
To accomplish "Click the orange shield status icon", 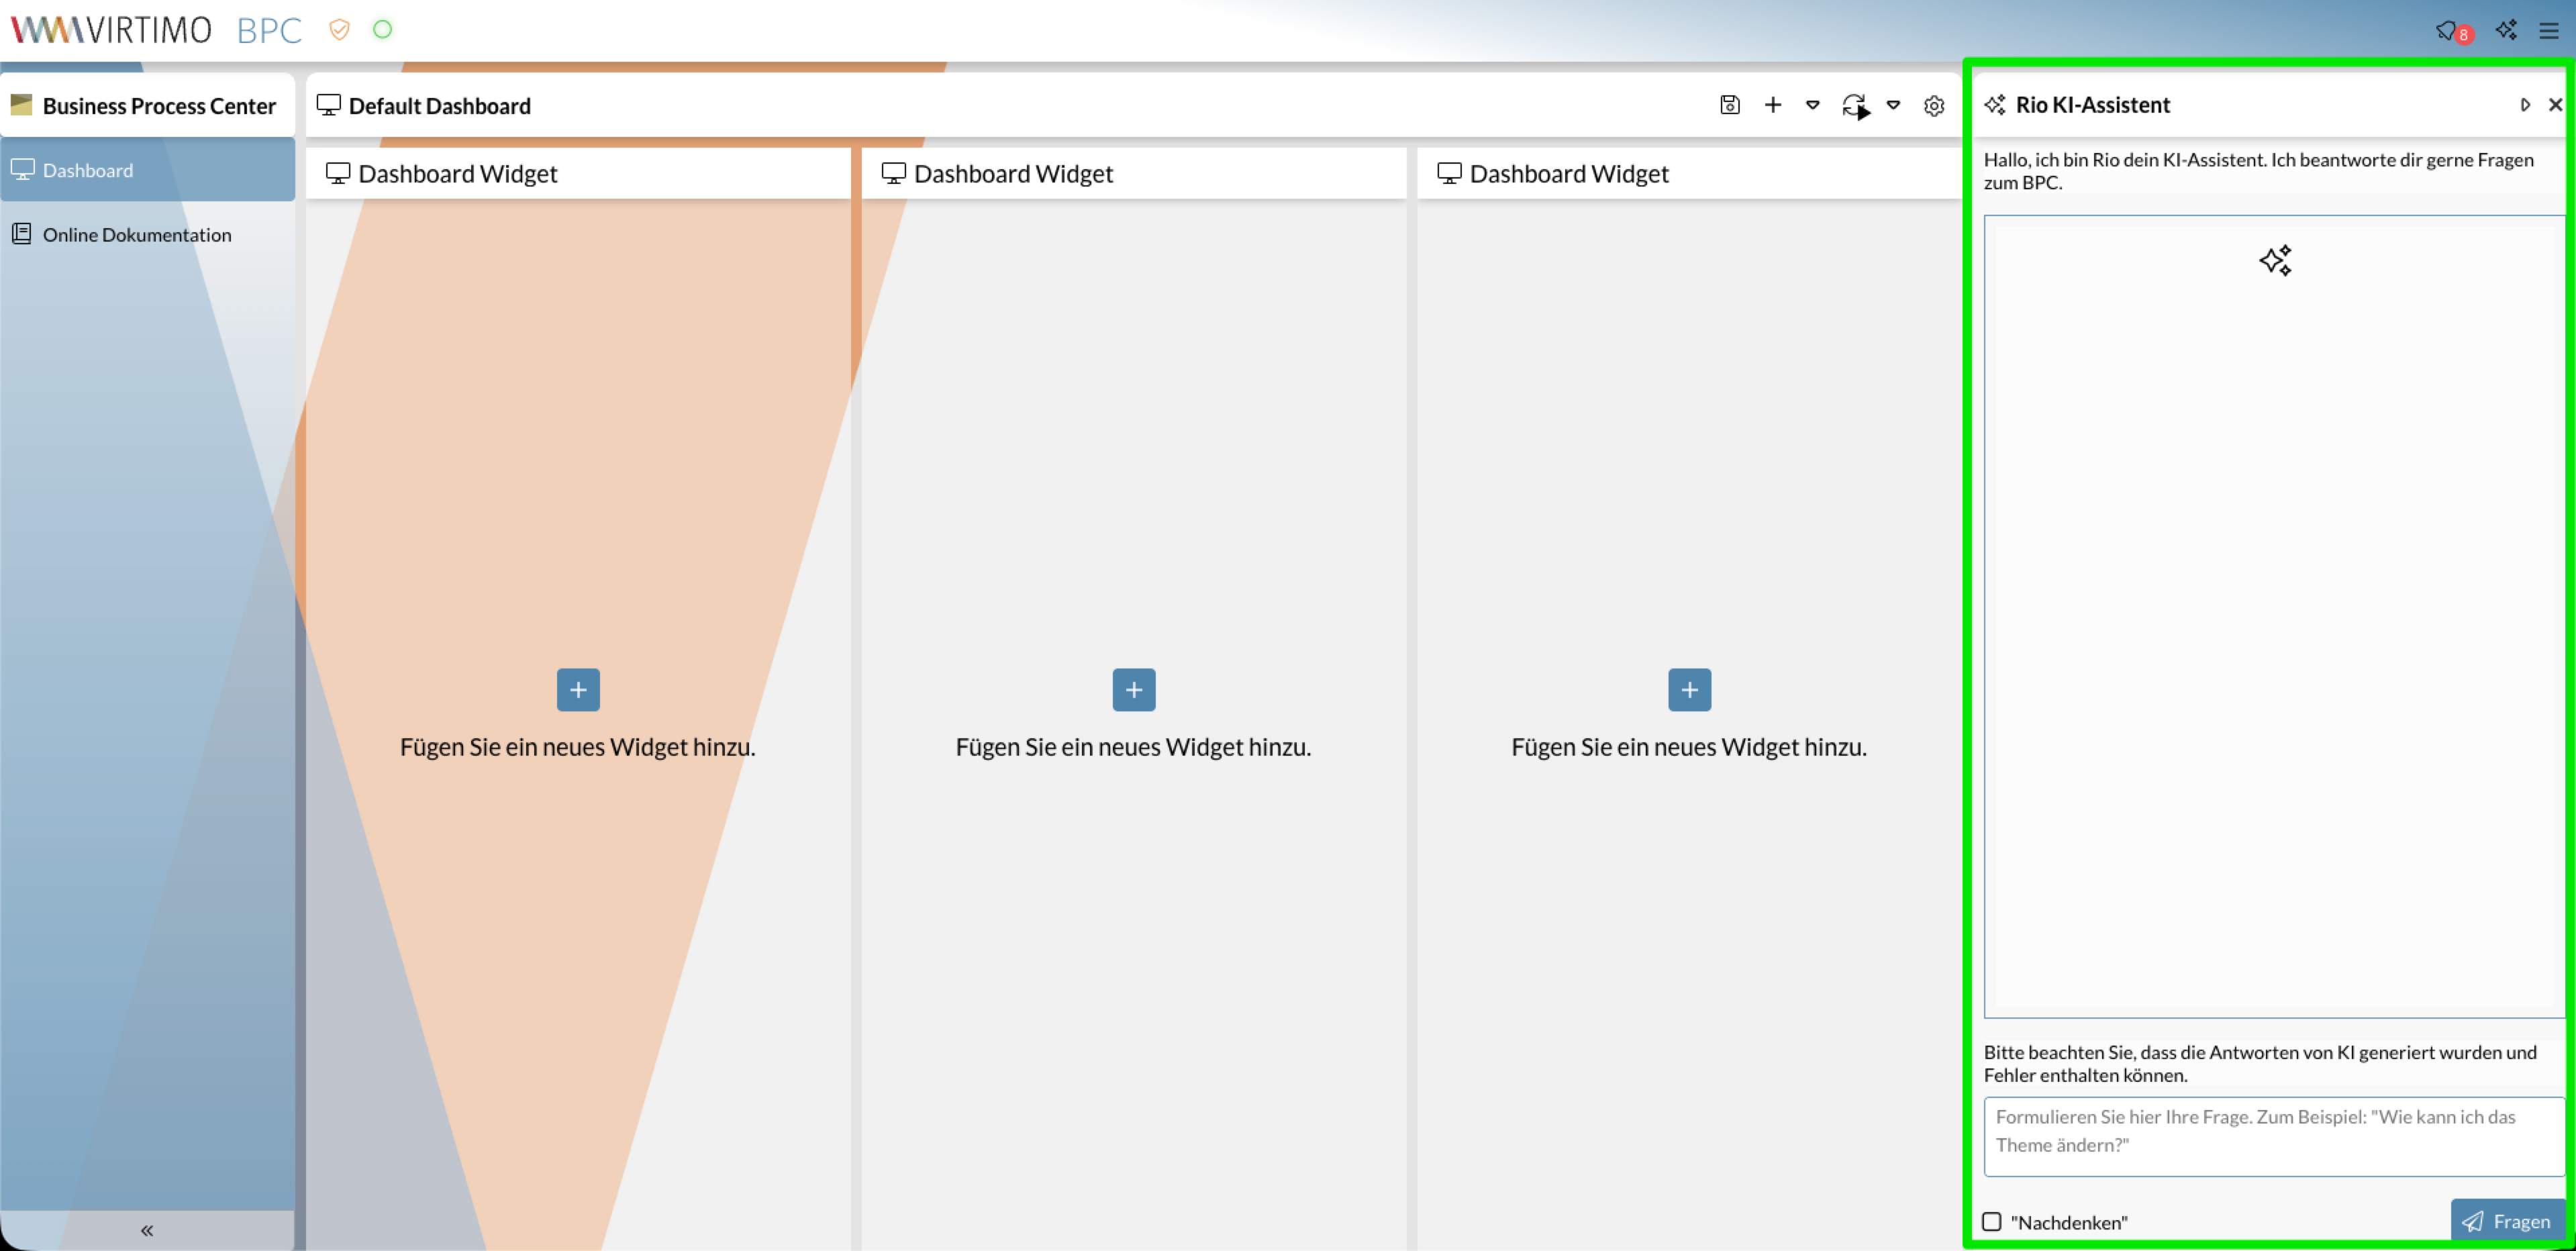I will click(x=339, y=30).
